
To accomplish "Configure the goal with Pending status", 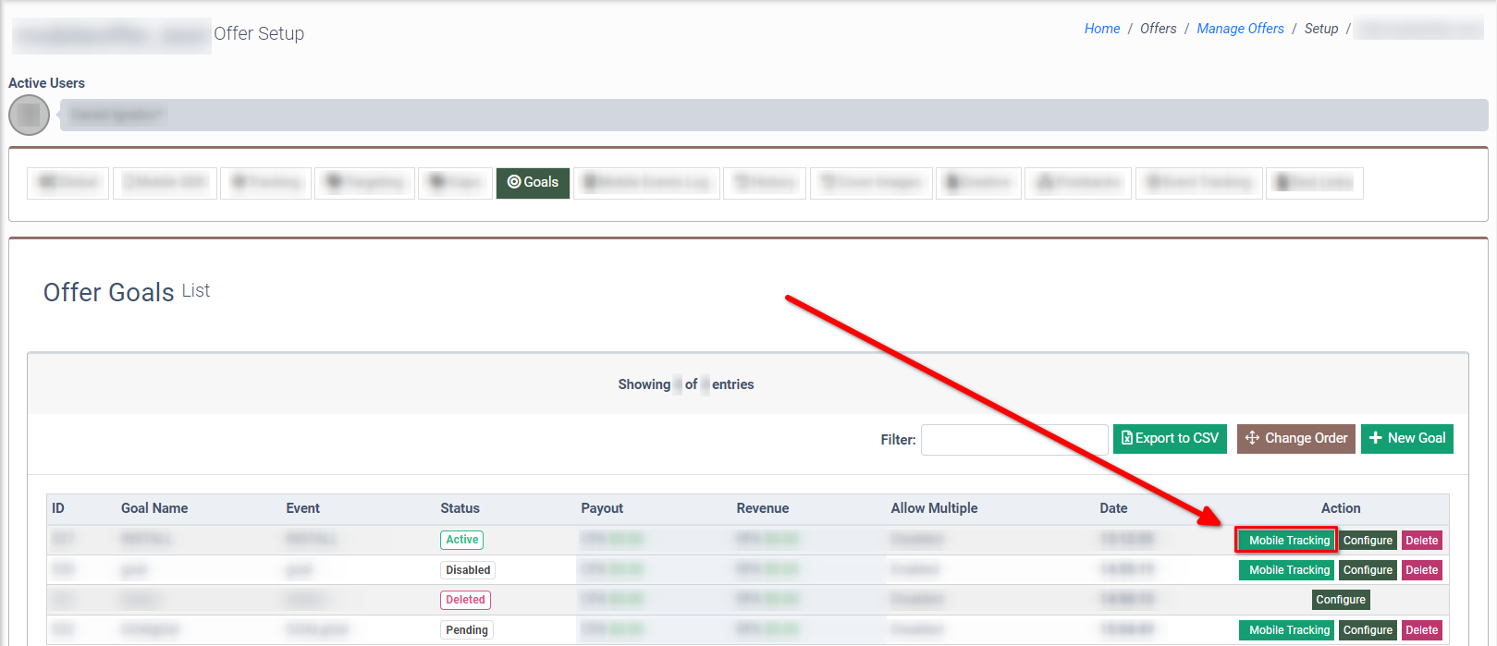I will (1367, 630).
